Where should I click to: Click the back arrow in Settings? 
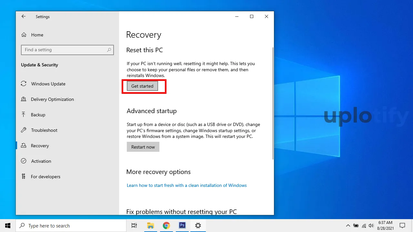pyautogui.click(x=24, y=16)
